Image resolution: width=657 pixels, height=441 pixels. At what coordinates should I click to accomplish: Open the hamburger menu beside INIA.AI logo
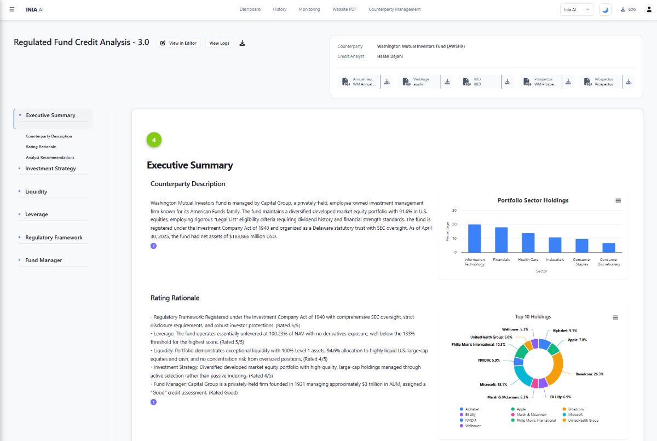[12, 9]
